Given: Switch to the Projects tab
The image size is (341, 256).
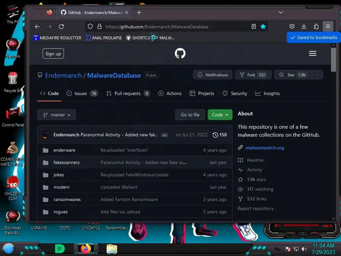Looking at the screenshot, I should tap(202, 93).
